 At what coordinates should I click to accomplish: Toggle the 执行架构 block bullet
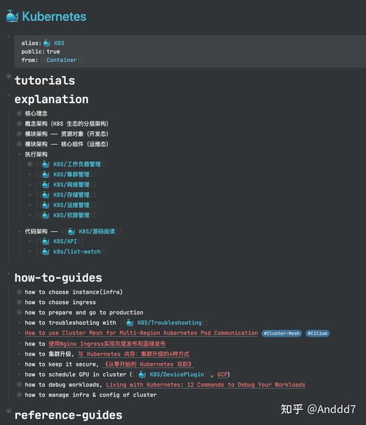pos(20,154)
